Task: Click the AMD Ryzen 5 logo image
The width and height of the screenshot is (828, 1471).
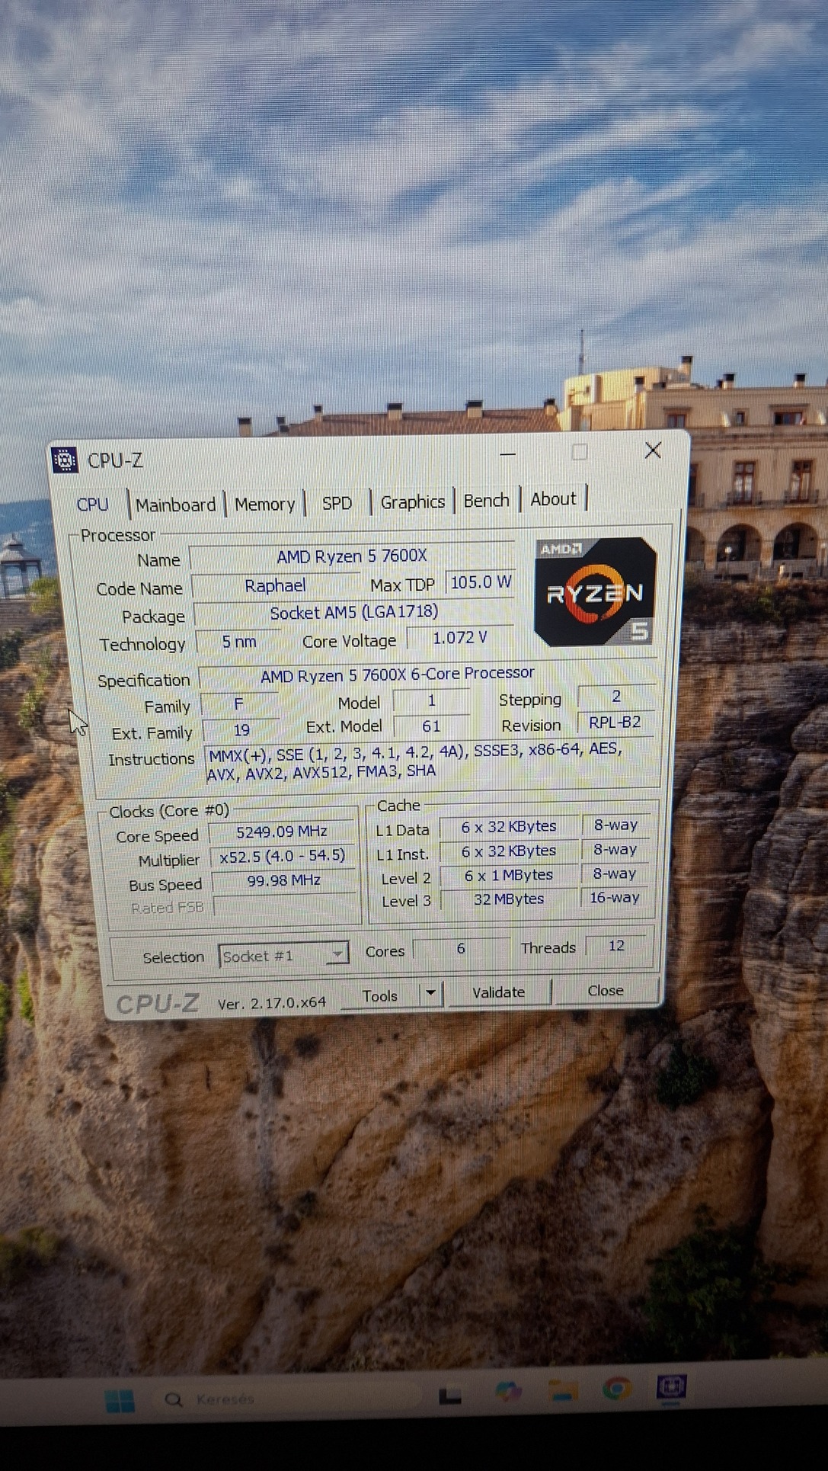Action: point(596,592)
